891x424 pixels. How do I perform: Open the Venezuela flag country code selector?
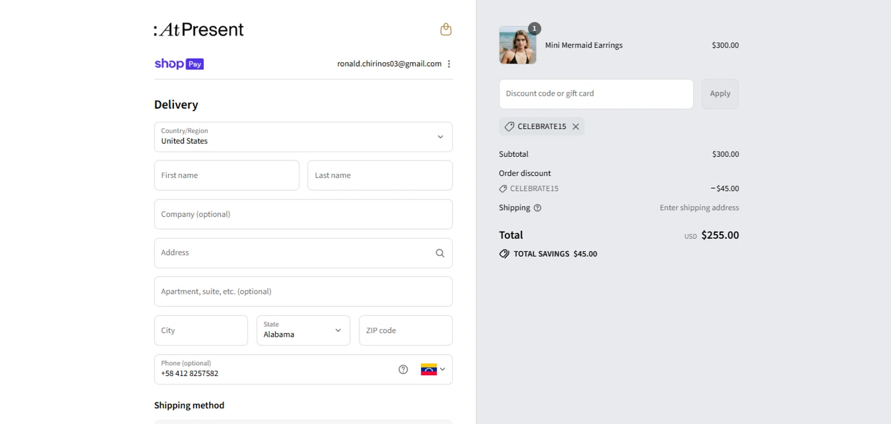point(433,369)
